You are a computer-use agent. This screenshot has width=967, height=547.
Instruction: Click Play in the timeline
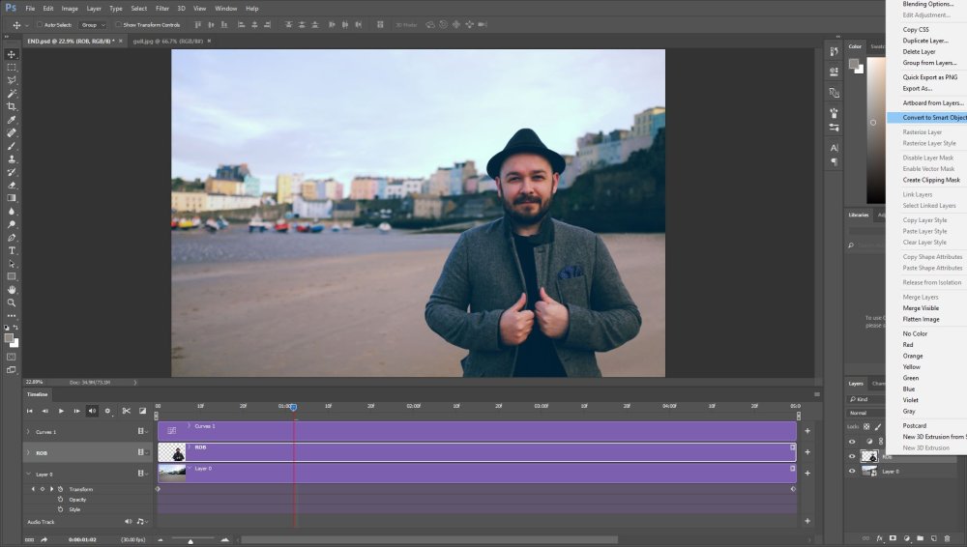(x=61, y=411)
